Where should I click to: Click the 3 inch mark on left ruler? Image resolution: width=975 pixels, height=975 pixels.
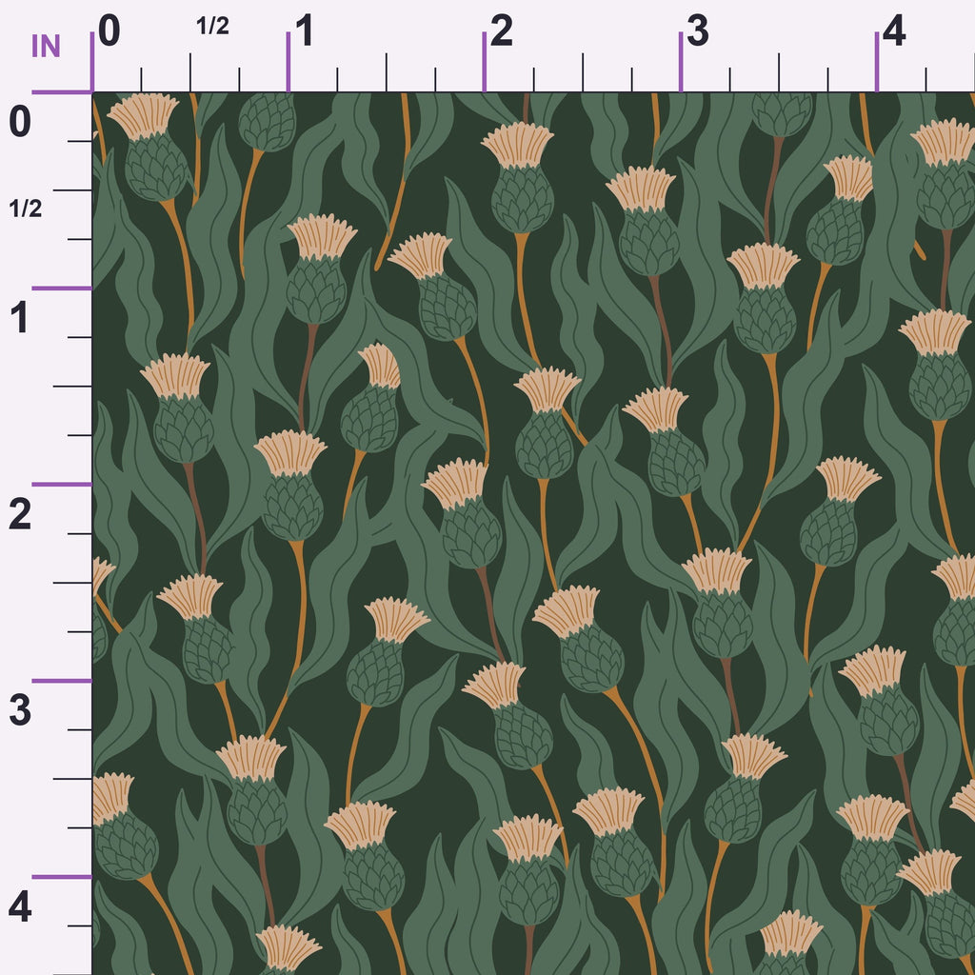(x=20, y=710)
